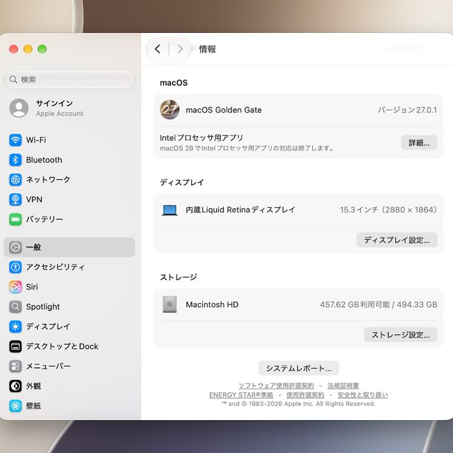453x453 pixels.
Task: Click the search magnifier icon
Action: [x=13, y=79]
